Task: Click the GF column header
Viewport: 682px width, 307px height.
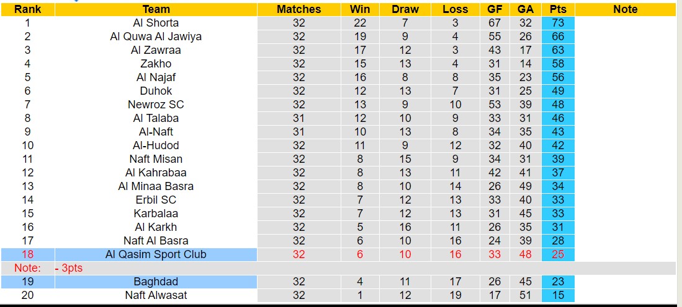Action: pos(495,9)
